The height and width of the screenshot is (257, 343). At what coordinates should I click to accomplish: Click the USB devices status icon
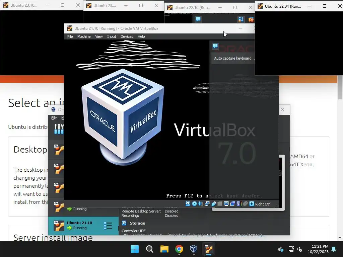(213, 204)
